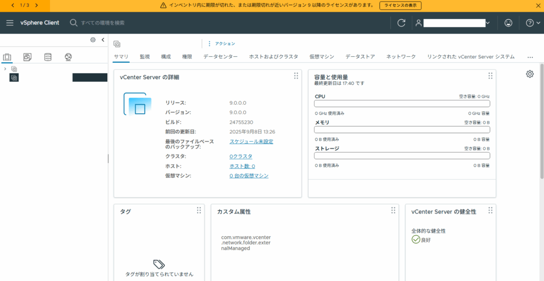Image resolution: width=544 pixels, height=281 pixels.
Task: Select the Networking inventory icon
Action: point(68,57)
